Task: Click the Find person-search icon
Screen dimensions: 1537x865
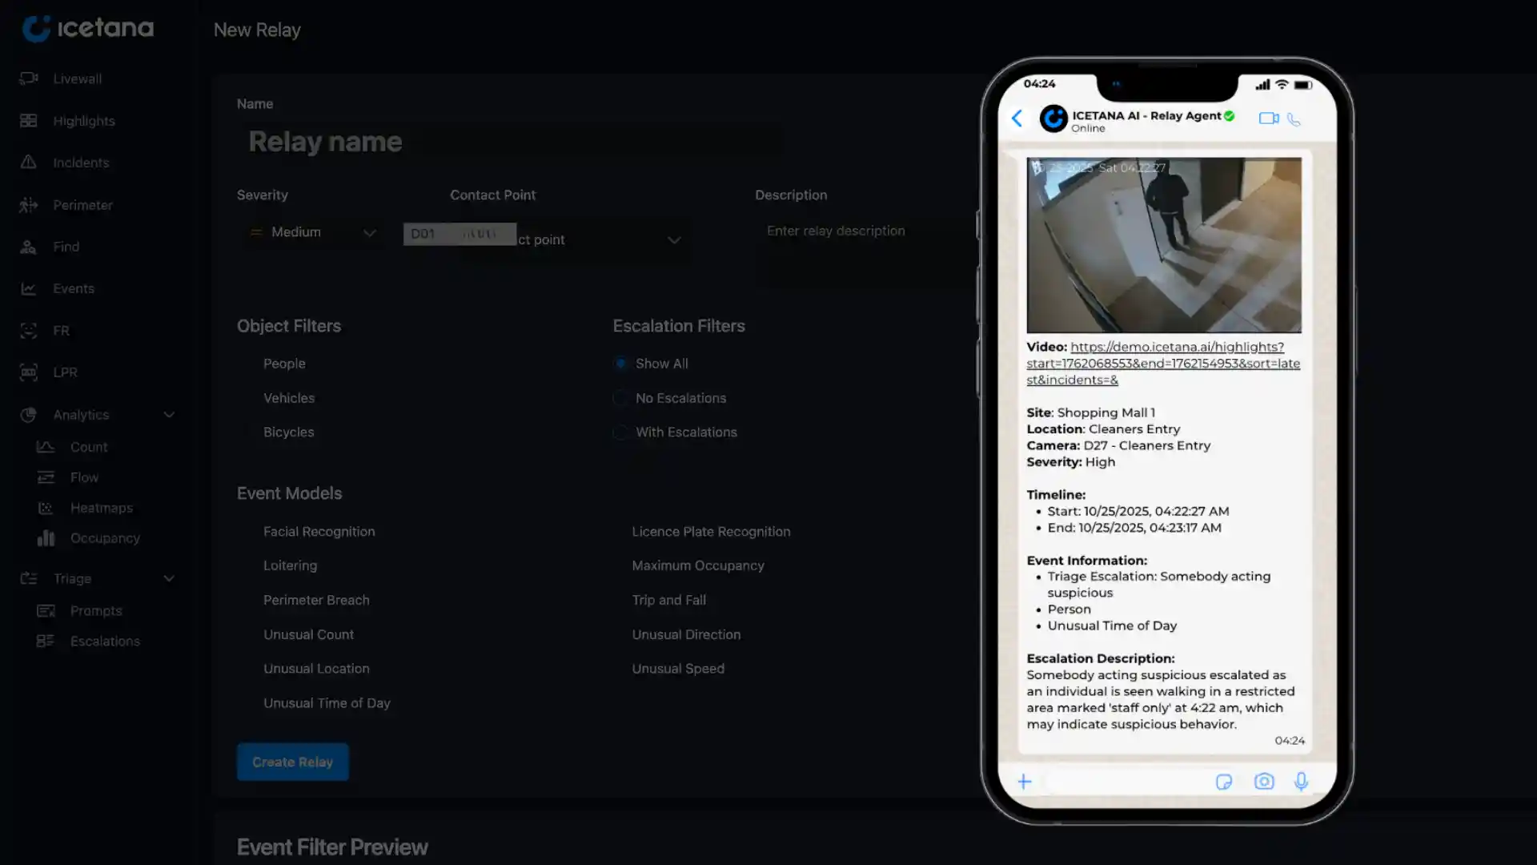Action: (29, 247)
